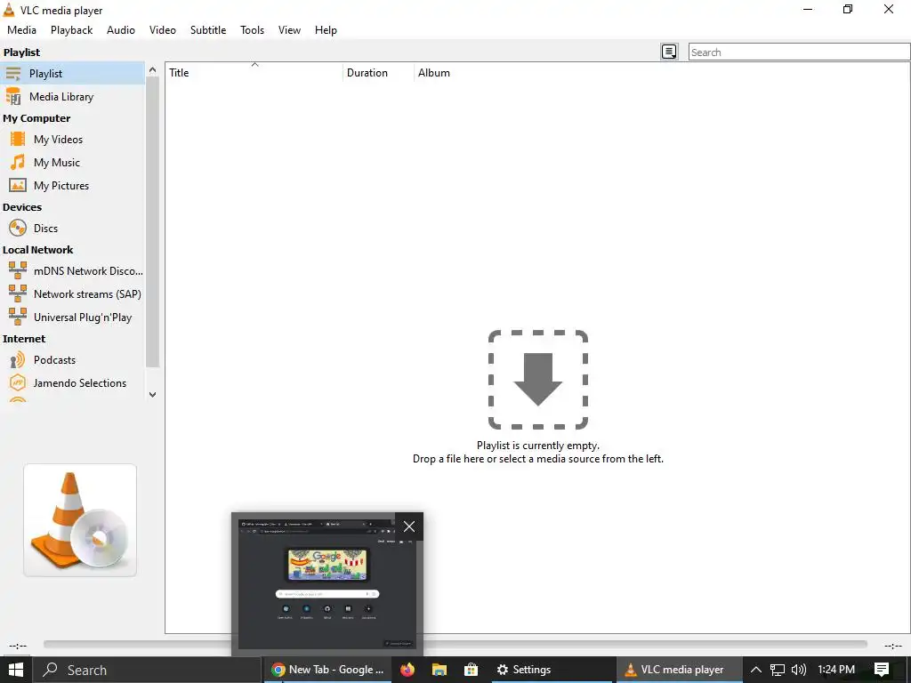Select Podcasts under Internet

point(54,360)
